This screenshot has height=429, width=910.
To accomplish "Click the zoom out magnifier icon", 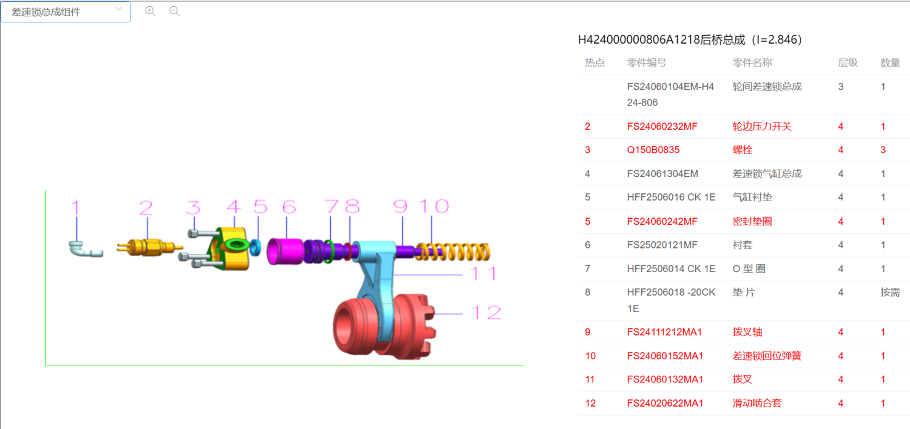I will pos(174,11).
